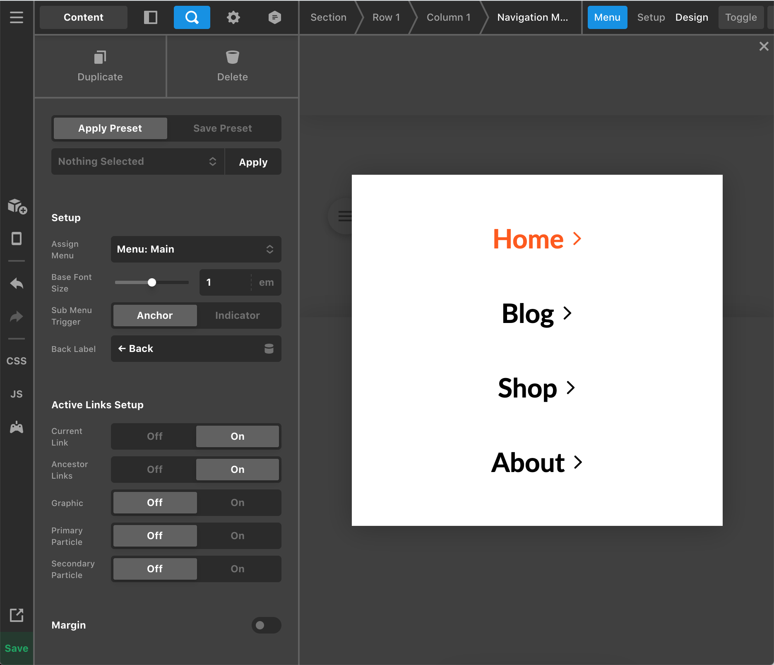
Task: Select the Section breadcrumb
Action: tap(328, 17)
